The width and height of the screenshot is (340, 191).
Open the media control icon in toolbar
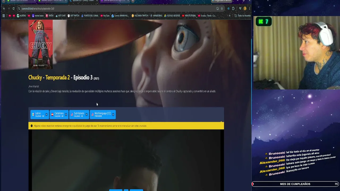[x=240, y=8]
